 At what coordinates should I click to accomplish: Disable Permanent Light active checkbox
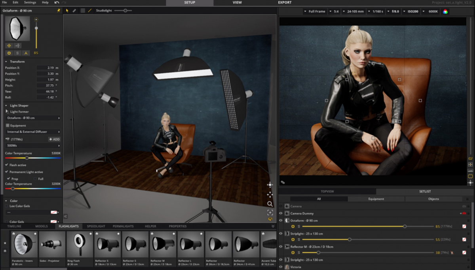(7, 172)
